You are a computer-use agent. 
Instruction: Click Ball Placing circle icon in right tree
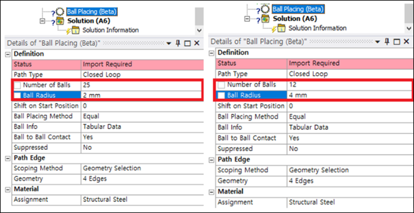[x=265, y=9]
